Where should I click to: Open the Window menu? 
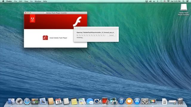pos(38,1)
